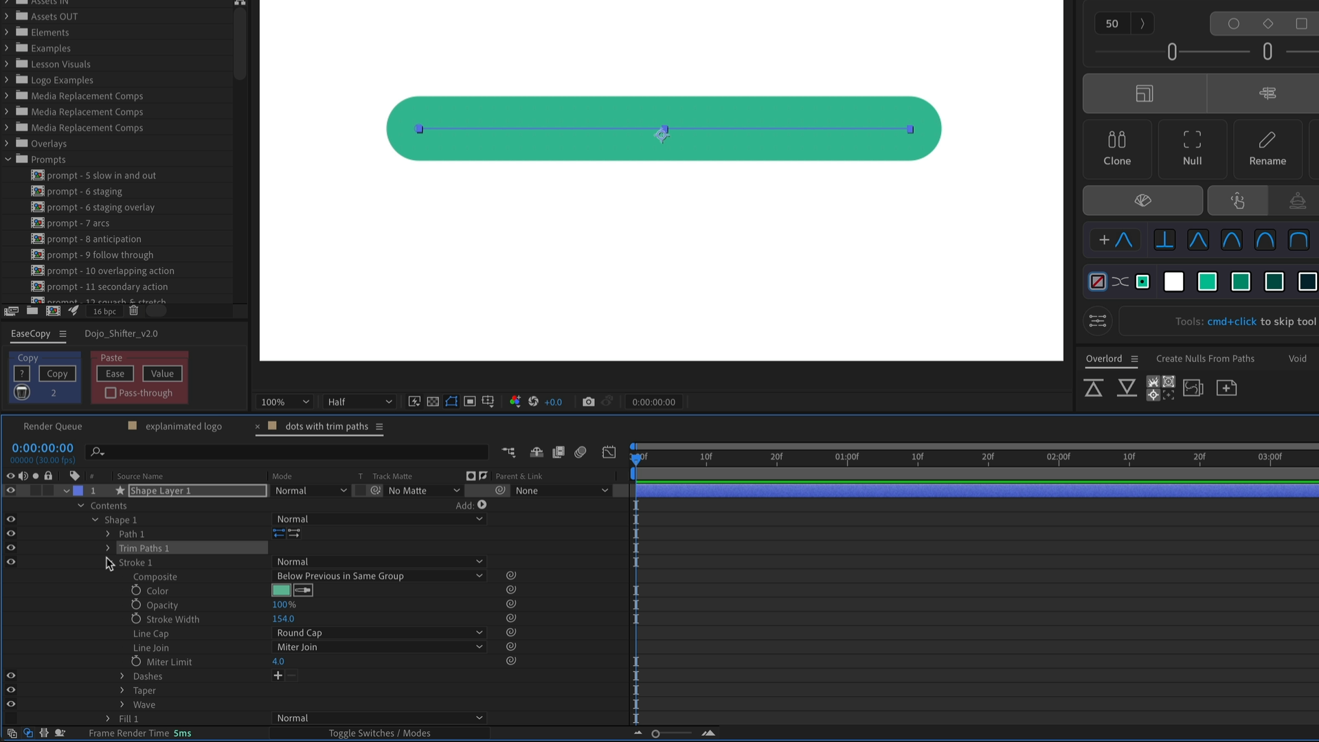Click the Stroke Width value of 154.0

coord(283,618)
